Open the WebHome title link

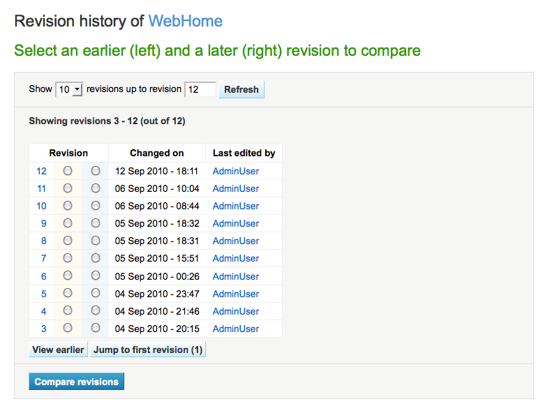tap(186, 21)
